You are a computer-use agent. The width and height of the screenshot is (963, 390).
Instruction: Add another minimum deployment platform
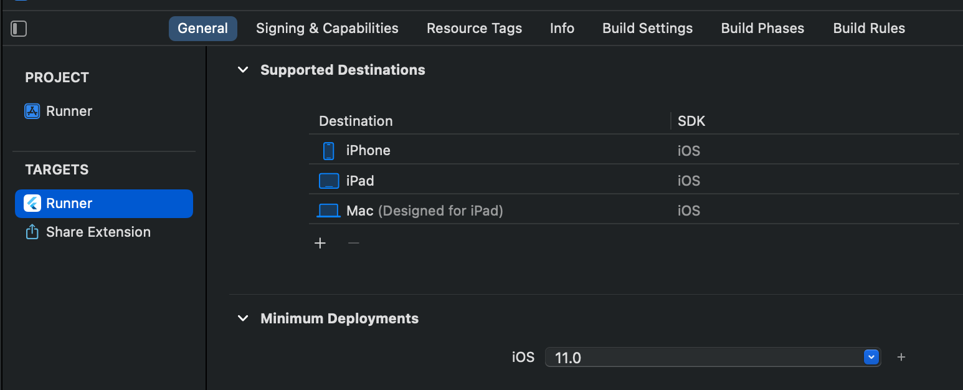click(x=901, y=357)
